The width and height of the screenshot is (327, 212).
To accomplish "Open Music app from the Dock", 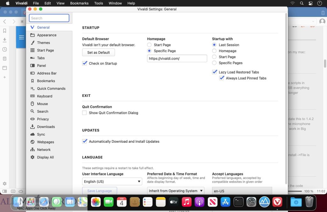I will 186,202.
